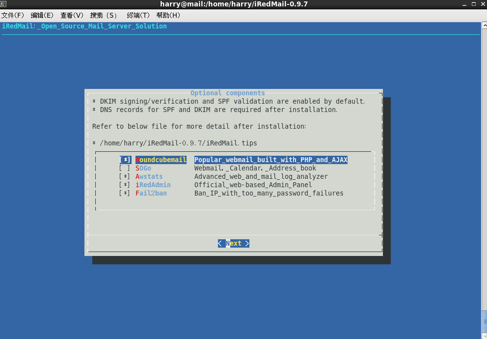Open the 查看(V) menu
Screen dimensions: 487x339
click(72, 15)
